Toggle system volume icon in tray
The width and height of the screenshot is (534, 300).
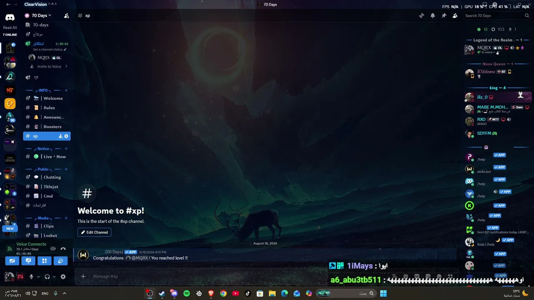(x=28, y=293)
